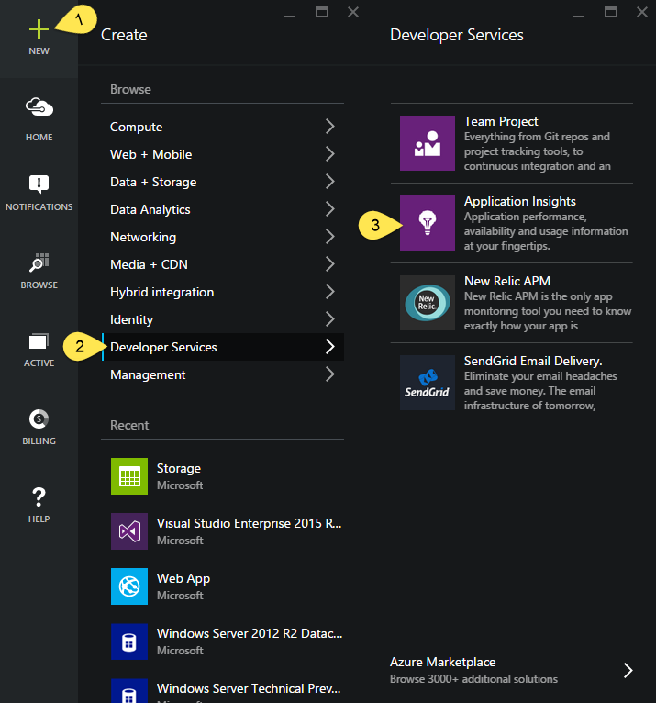Screen dimensions: 656x703
Task: Open HELP question mark icon
Action: coord(39,497)
